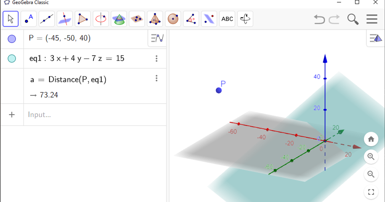Select the Line tool
The height and width of the screenshot is (202, 385).
point(47,19)
